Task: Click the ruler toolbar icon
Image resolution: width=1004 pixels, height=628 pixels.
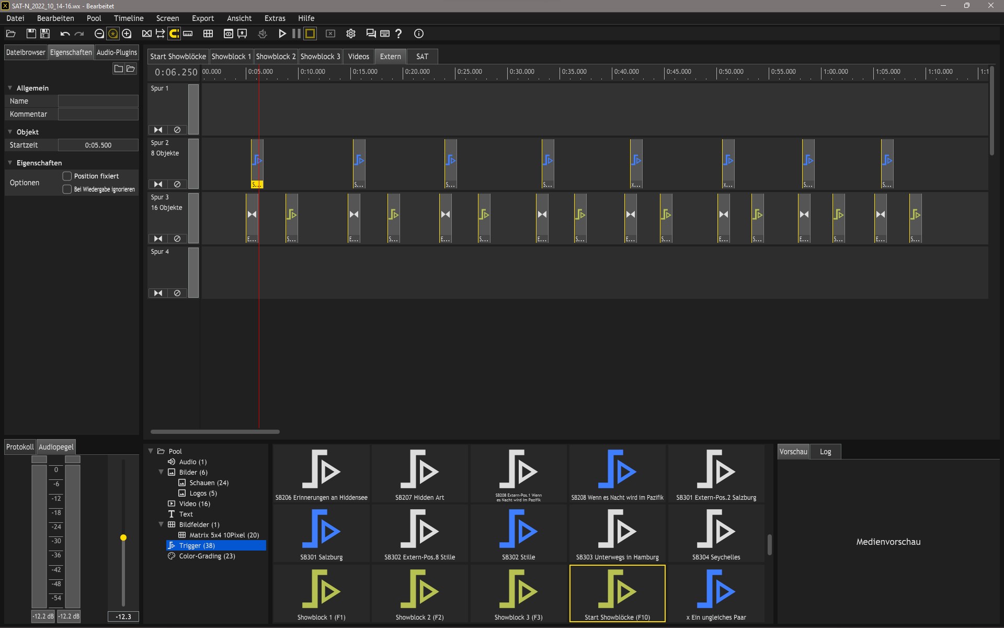Action: click(188, 33)
